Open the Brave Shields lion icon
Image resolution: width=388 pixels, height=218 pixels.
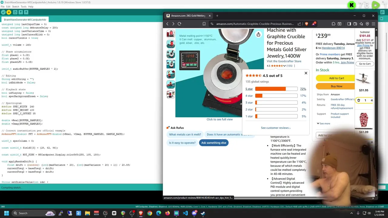click(x=306, y=24)
